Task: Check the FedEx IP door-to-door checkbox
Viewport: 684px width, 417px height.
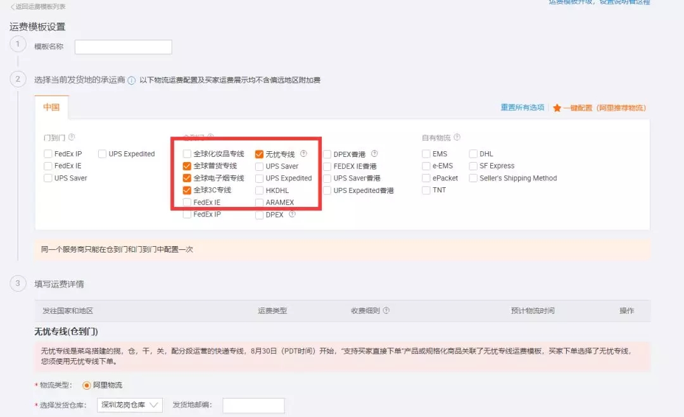Action: point(48,154)
